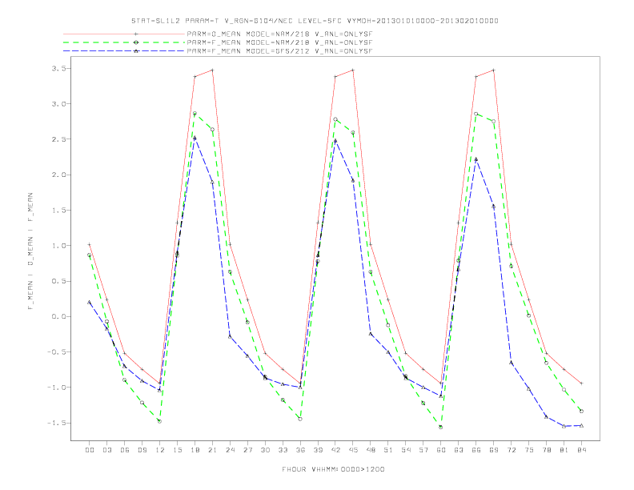Select the chart title line starting STAT=SL1L2
The width and height of the screenshot is (634, 490).
pos(315,21)
